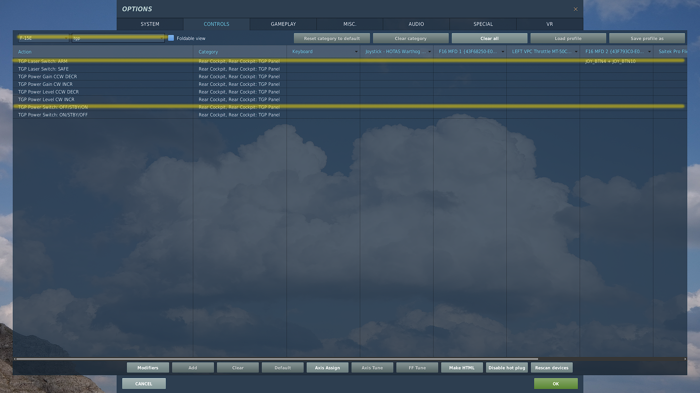Click the FF Tune button
Viewport: 700px width, 393px height.
[417, 368]
